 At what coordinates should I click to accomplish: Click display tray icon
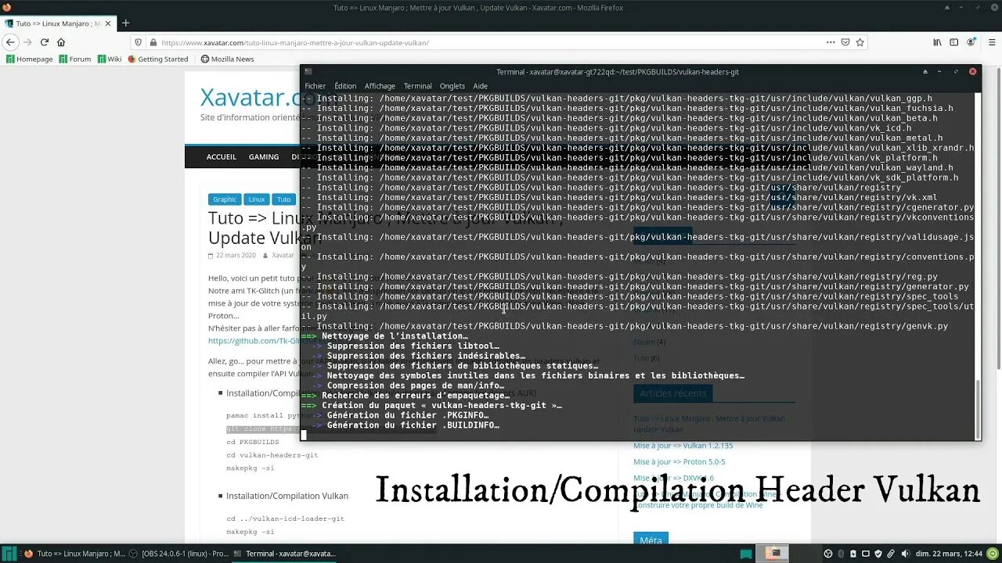(x=867, y=554)
